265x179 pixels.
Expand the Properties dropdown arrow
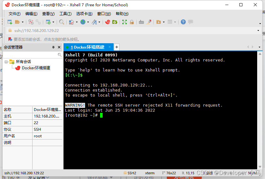pos(54,22)
